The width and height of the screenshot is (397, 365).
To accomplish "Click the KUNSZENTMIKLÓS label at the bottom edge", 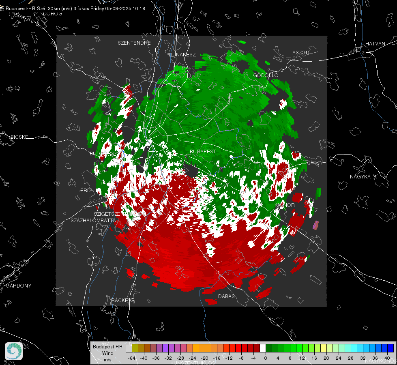I will 193,363.
